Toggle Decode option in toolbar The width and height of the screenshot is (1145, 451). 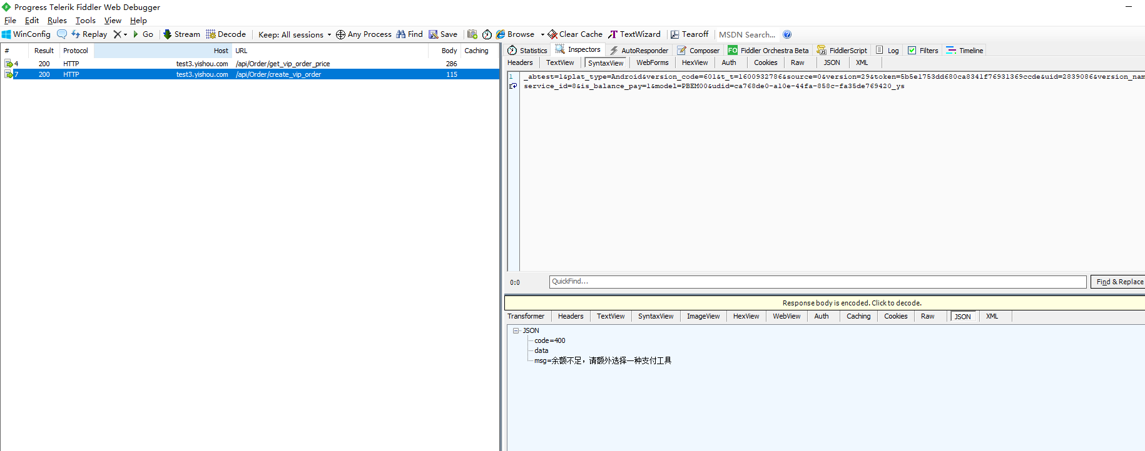[226, 34]
